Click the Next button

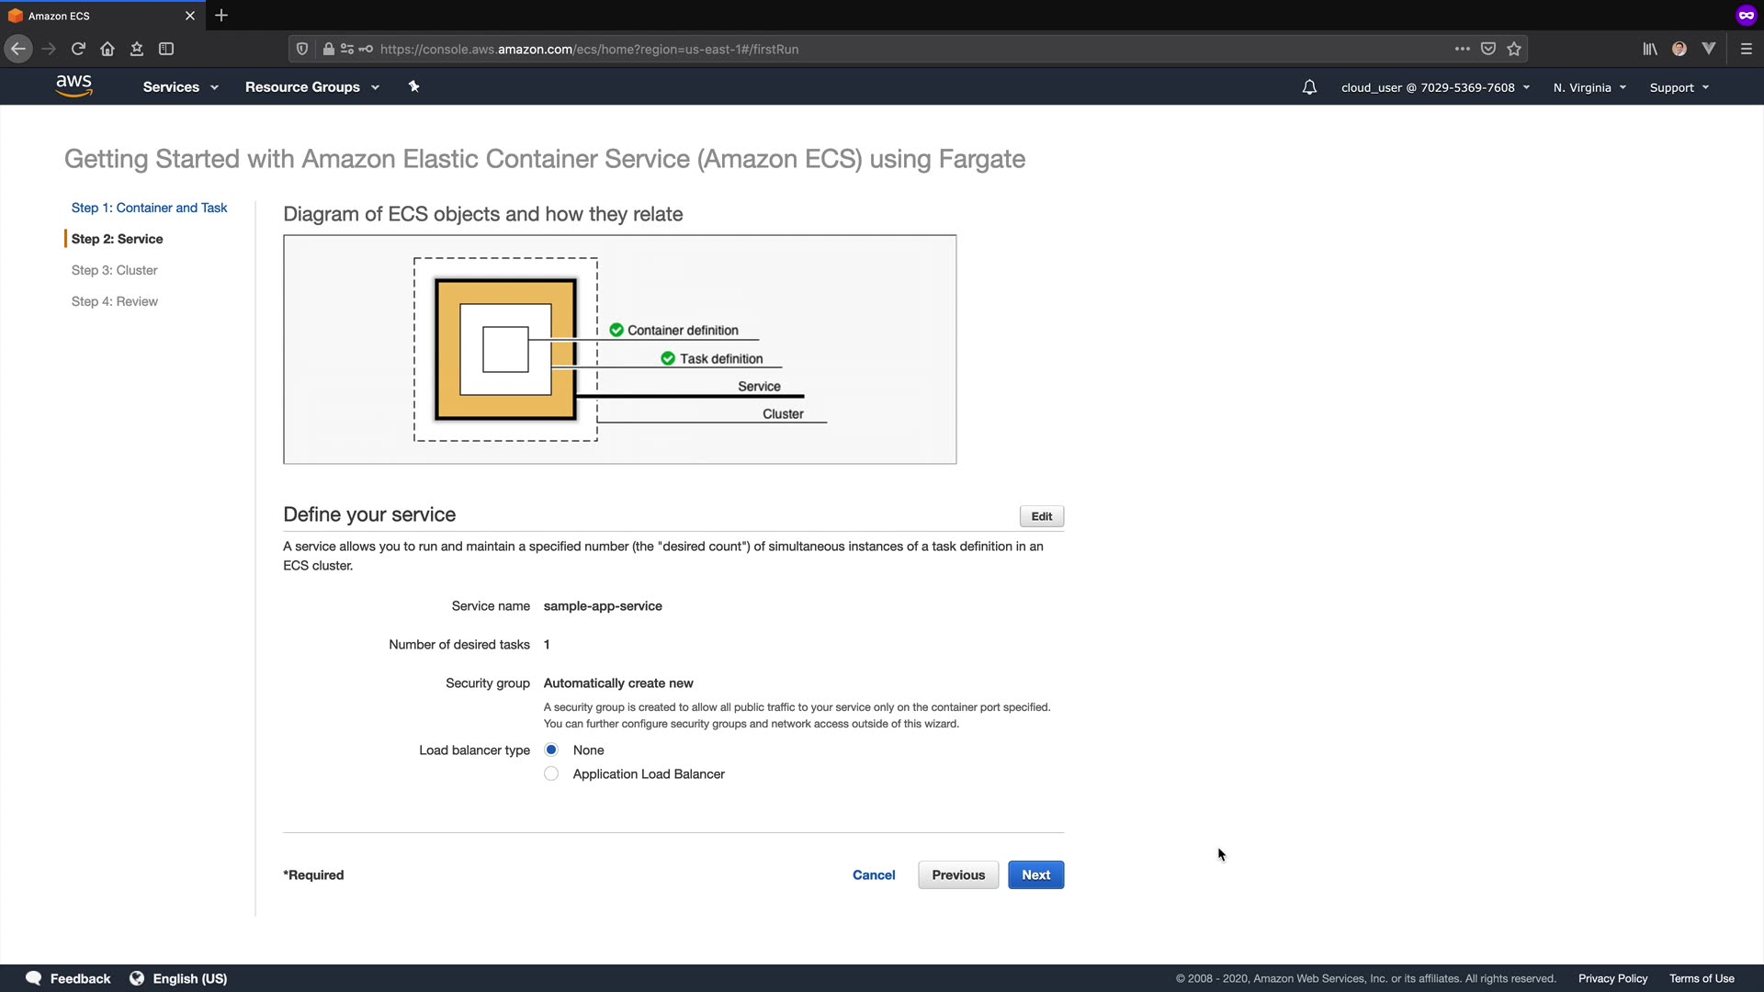1035,874
